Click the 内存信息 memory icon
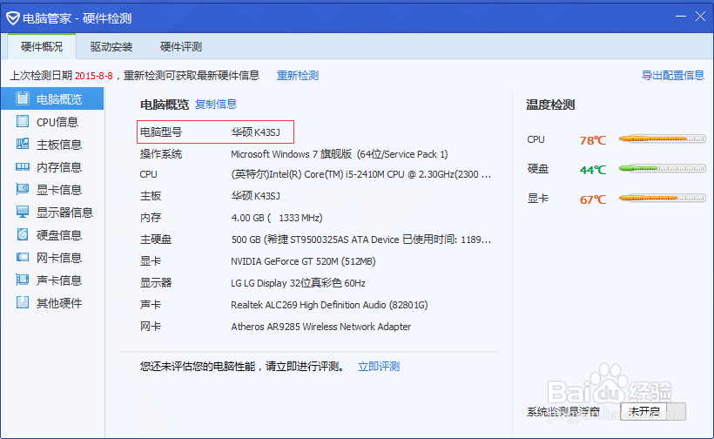714x439 pixels. (x=23, y=166)
